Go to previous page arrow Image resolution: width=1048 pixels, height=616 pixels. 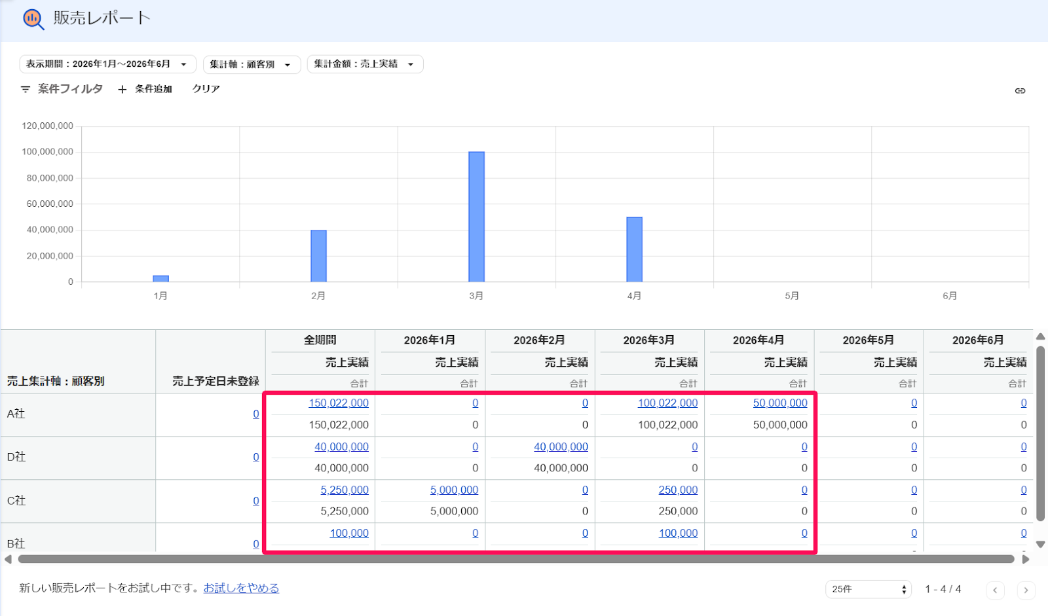(995, 590)
